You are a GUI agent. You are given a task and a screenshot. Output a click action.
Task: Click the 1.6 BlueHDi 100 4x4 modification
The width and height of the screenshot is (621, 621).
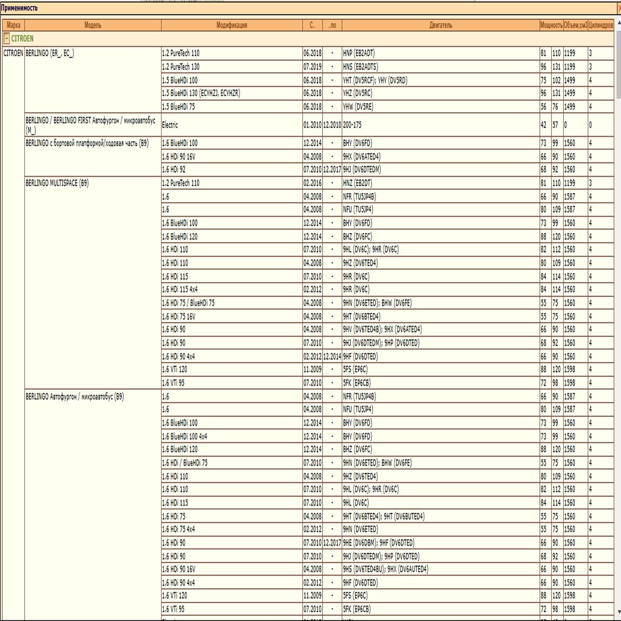pyautogui.click(x=184, y=436)
